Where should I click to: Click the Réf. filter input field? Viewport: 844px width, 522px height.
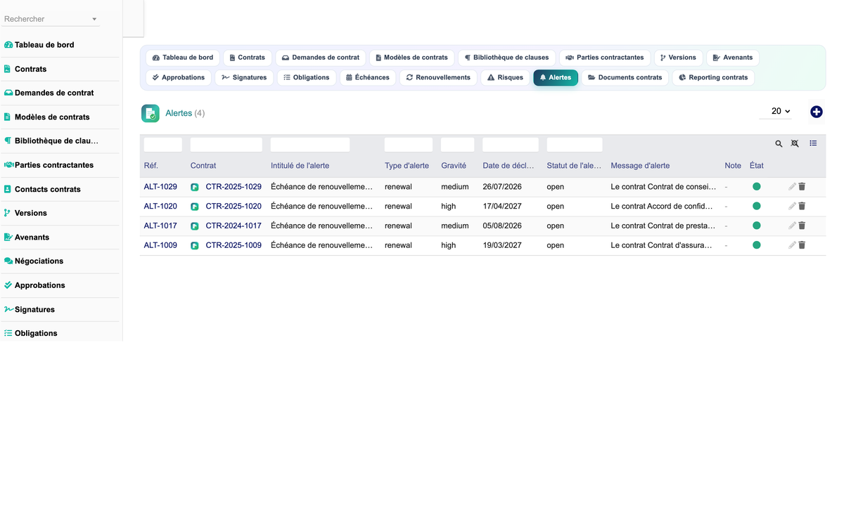tap(163, 145)
